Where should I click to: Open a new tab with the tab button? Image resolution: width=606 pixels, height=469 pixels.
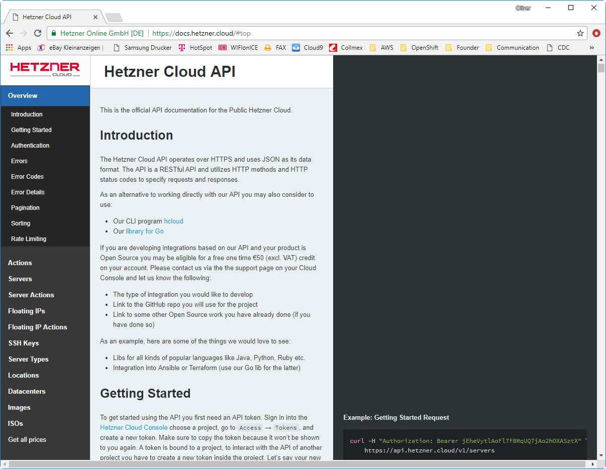114,18
